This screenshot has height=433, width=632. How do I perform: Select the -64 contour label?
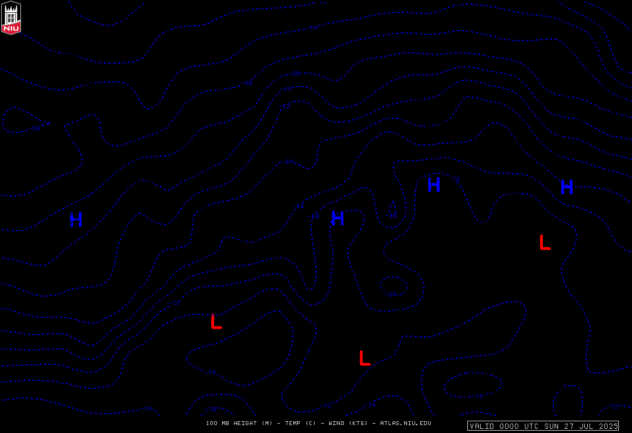[288, 162]
